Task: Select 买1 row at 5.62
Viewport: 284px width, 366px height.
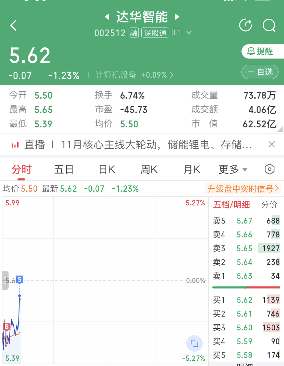Action: pos(246,300)
